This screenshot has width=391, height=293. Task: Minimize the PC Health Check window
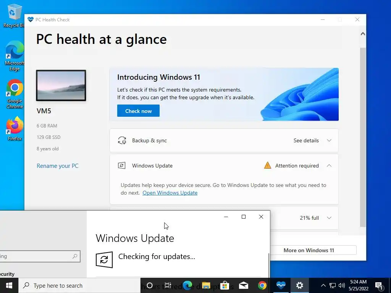[323, 19]
